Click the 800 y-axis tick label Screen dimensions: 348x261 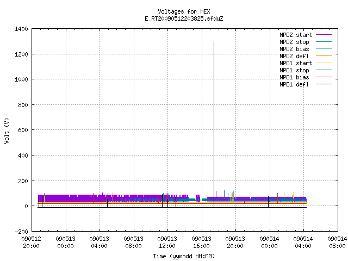tap(23, 105)
